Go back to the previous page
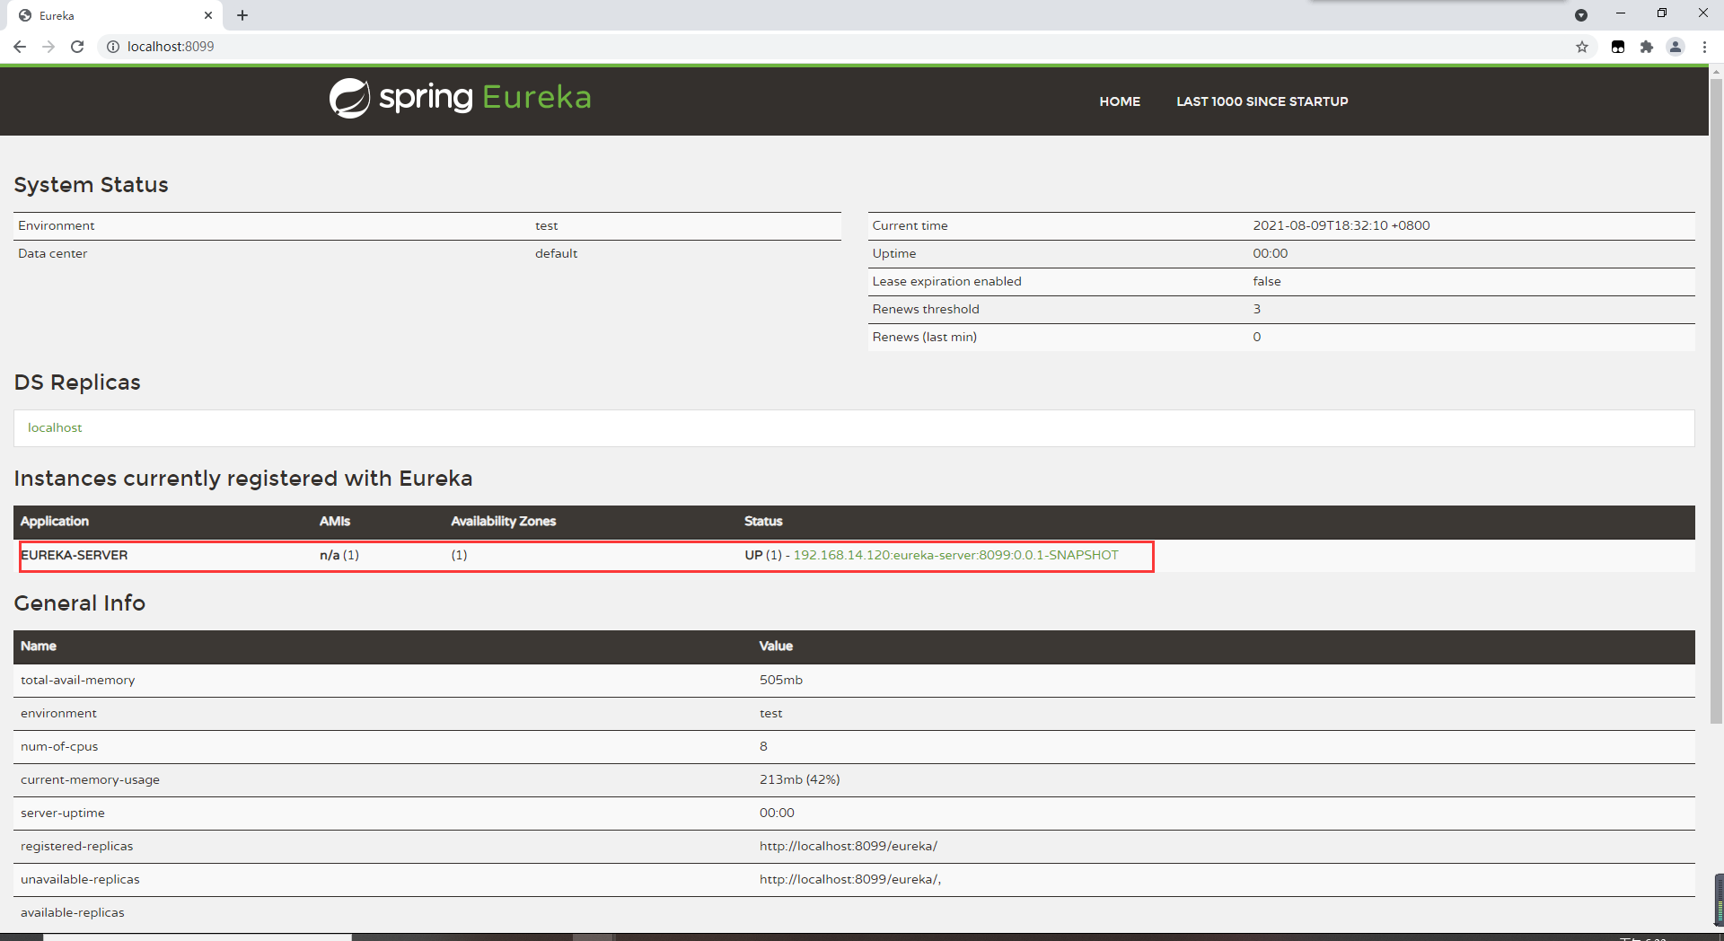Image resolution: width=1724 pixels, height=941 pixels. (20, 47)
